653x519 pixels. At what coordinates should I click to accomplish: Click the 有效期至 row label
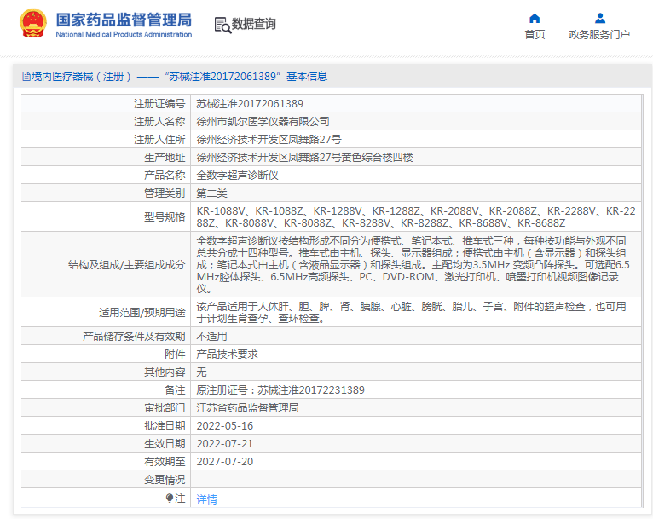[165, 462]
